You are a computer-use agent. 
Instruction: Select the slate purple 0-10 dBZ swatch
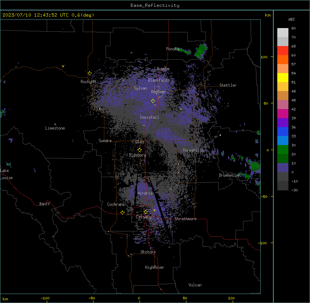(x=283, y=168)
